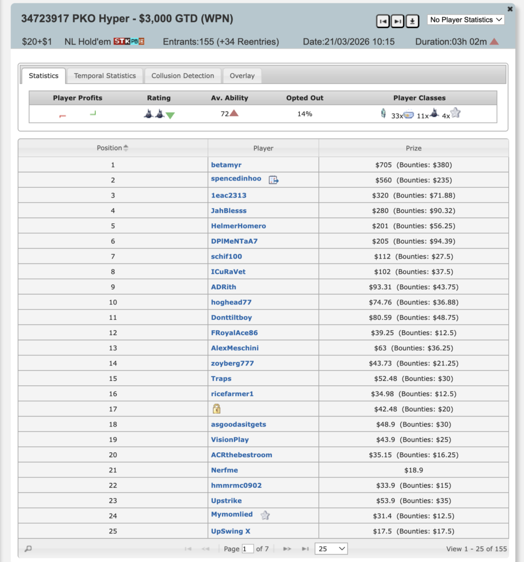Click the magnifier search icon in footer
The image size is (524, 562).
[28, 549]
